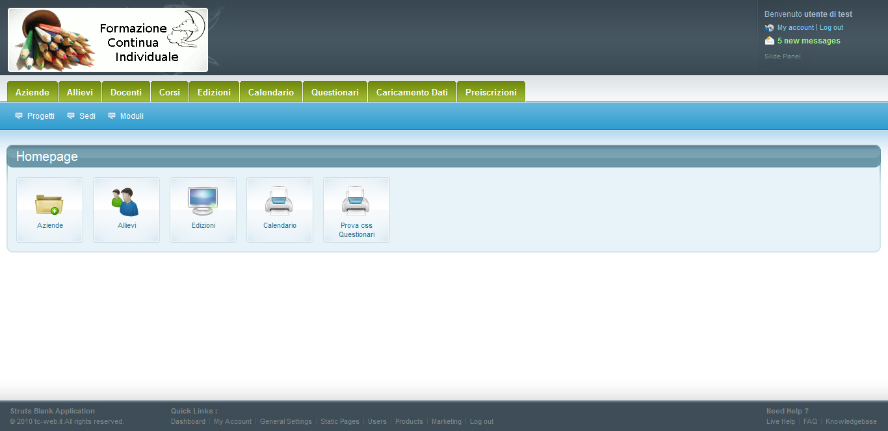
Task: Click the Formazione Continua Individuale logo
Action: point(108,40)
